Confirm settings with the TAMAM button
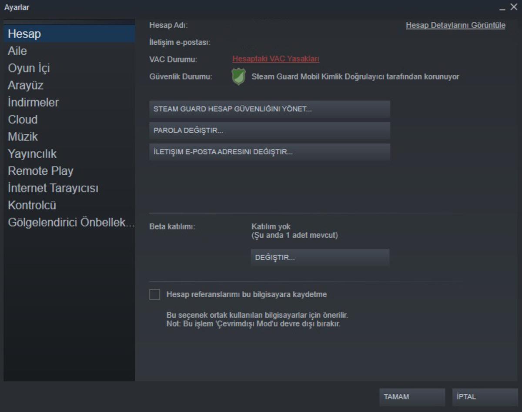 (x=412, y=396)
